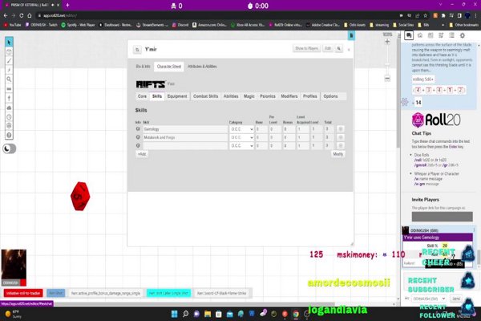Open the 'As' speaker dropdown in chat
The height and width of the screenshot is (321, 481).
[x=429, y=299]
